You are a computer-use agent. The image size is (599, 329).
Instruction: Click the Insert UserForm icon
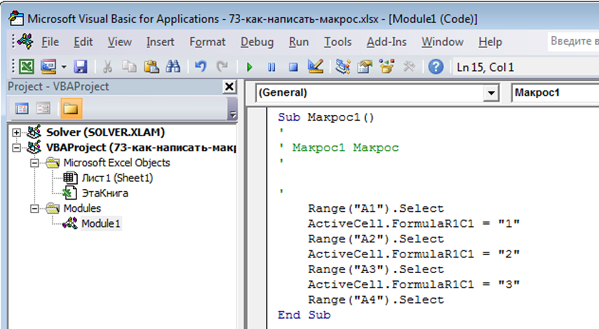[x=49, y=67]
